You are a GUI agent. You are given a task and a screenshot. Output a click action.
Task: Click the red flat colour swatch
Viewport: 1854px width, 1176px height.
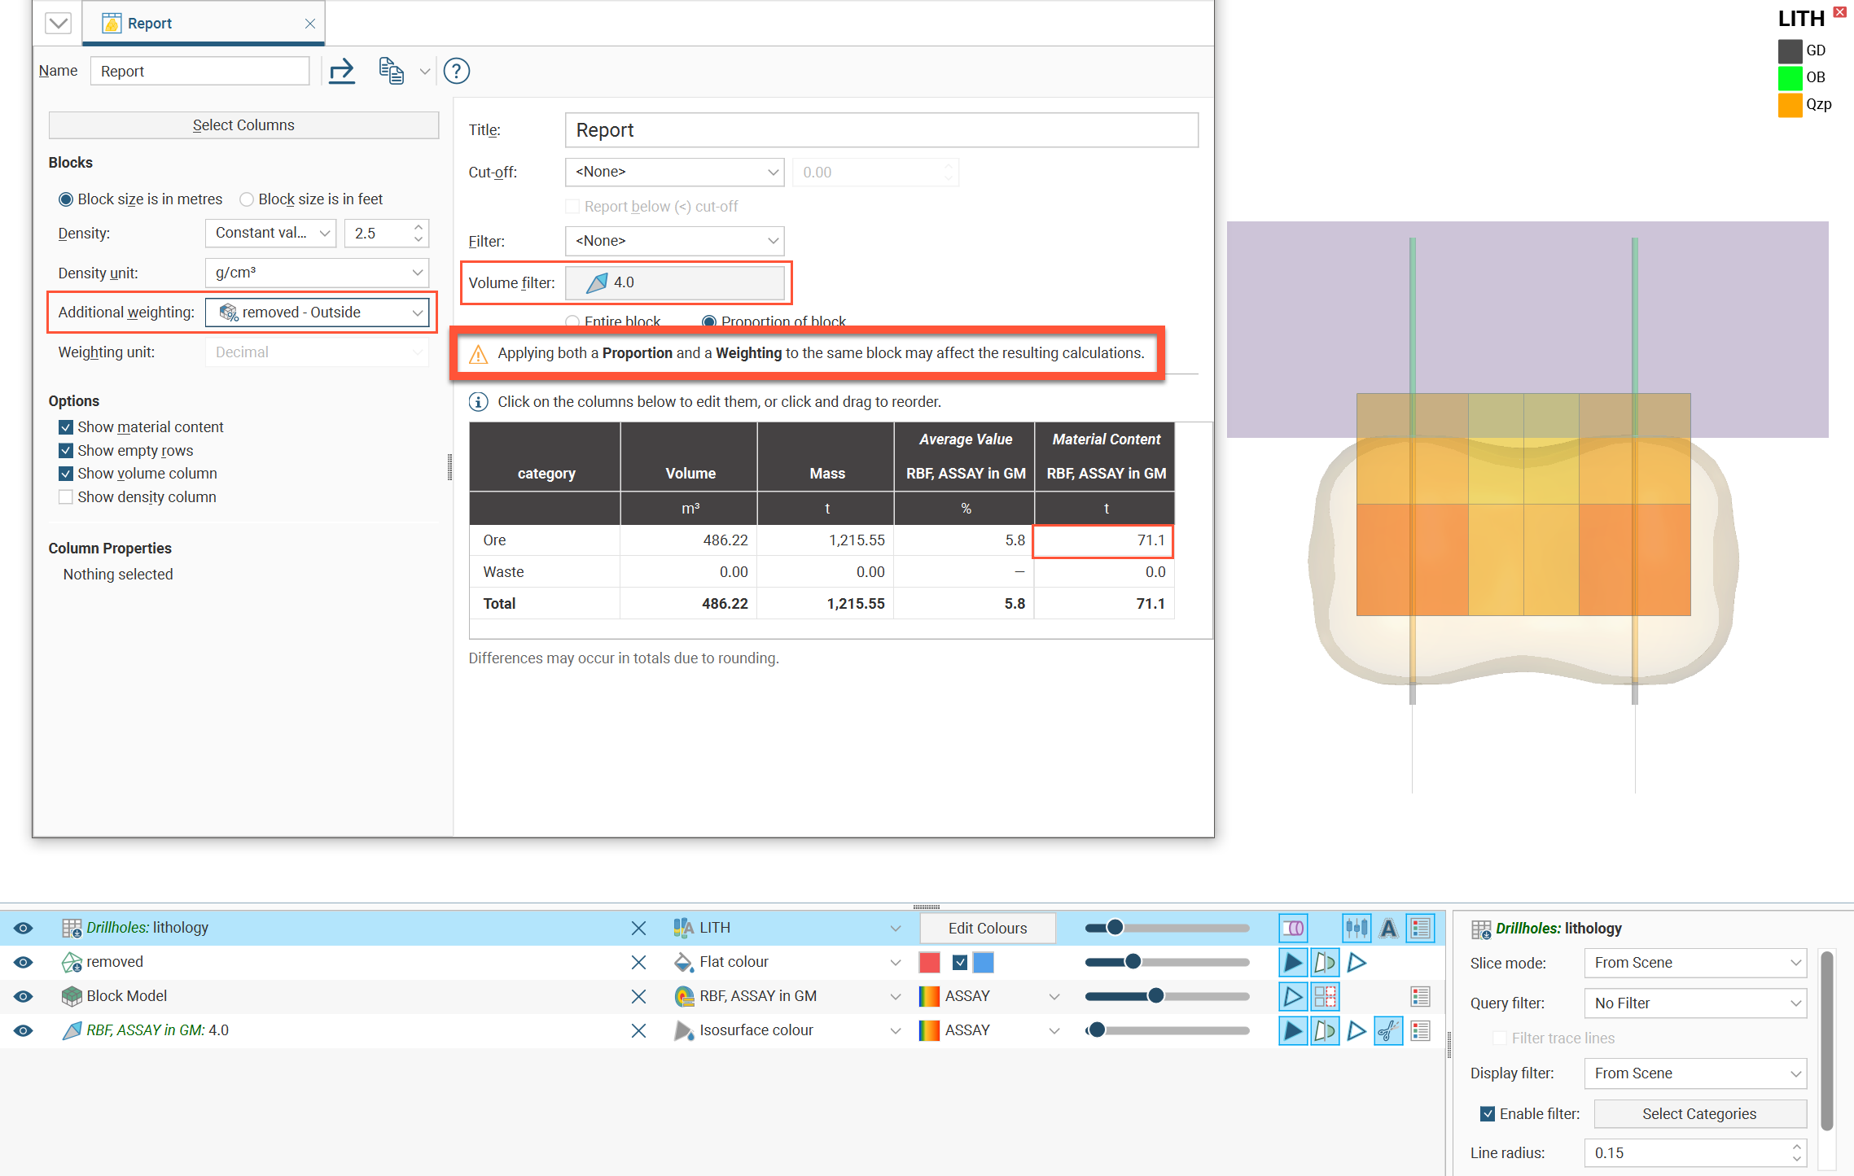coord(929,962)
